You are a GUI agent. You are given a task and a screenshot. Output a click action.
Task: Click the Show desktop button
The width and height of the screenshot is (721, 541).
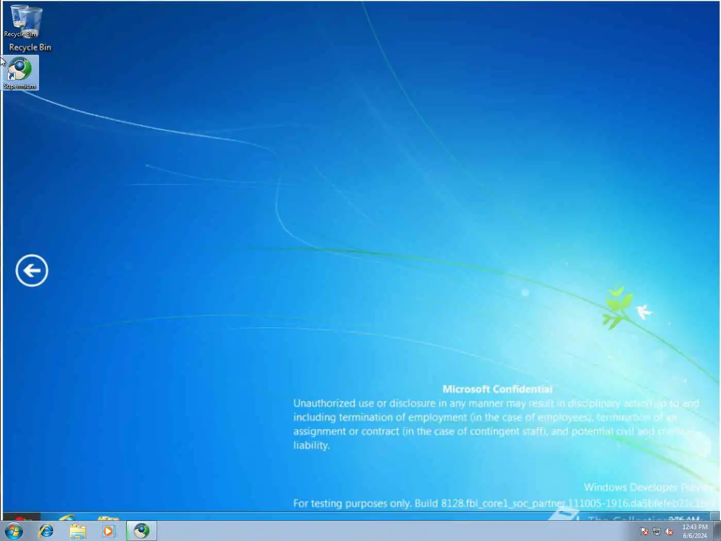[717, 531]
